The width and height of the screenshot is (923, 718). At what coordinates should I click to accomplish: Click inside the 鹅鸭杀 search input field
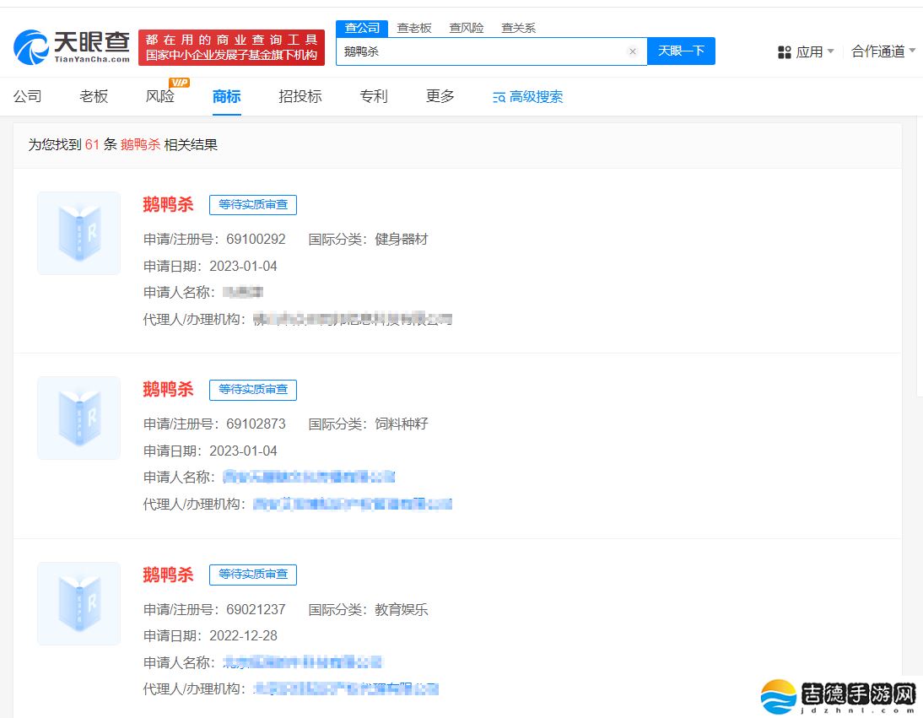(481, 51)
